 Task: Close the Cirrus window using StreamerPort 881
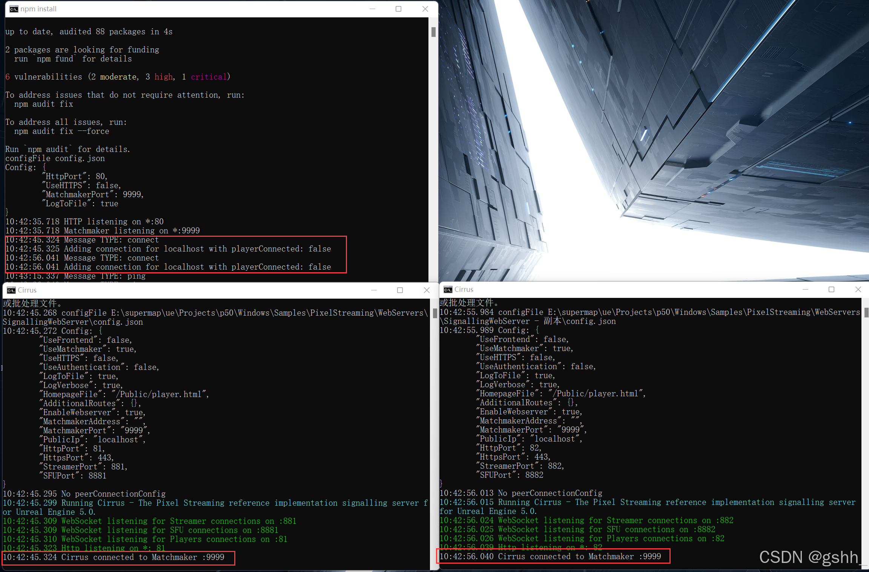point(427,290)
